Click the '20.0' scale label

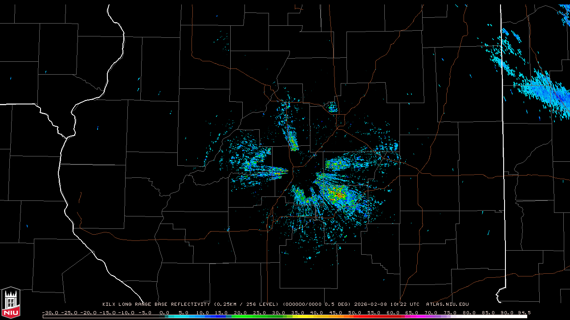[241, 312]
